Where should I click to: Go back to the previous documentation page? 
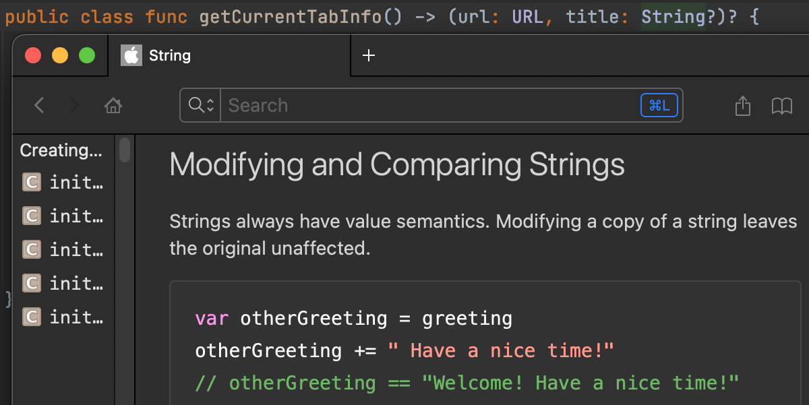click(x=39, y=105)
